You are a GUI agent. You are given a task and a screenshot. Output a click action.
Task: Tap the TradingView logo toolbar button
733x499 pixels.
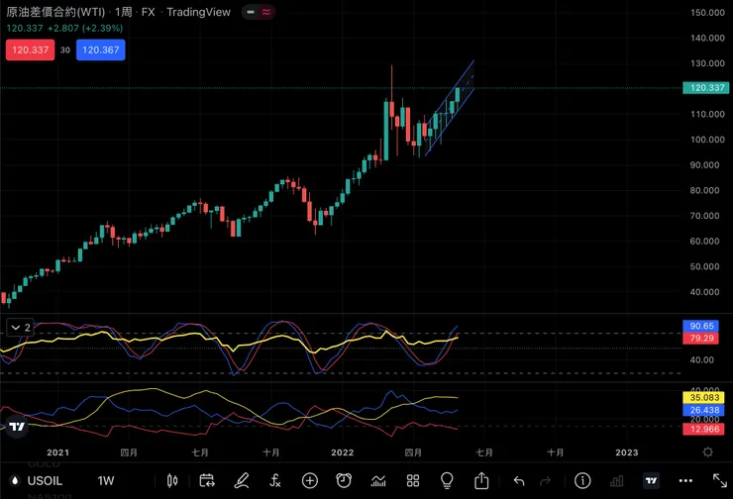[651, 480]
